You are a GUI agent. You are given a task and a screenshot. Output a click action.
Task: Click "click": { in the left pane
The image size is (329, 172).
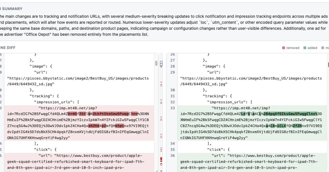[x=45, y=149]
